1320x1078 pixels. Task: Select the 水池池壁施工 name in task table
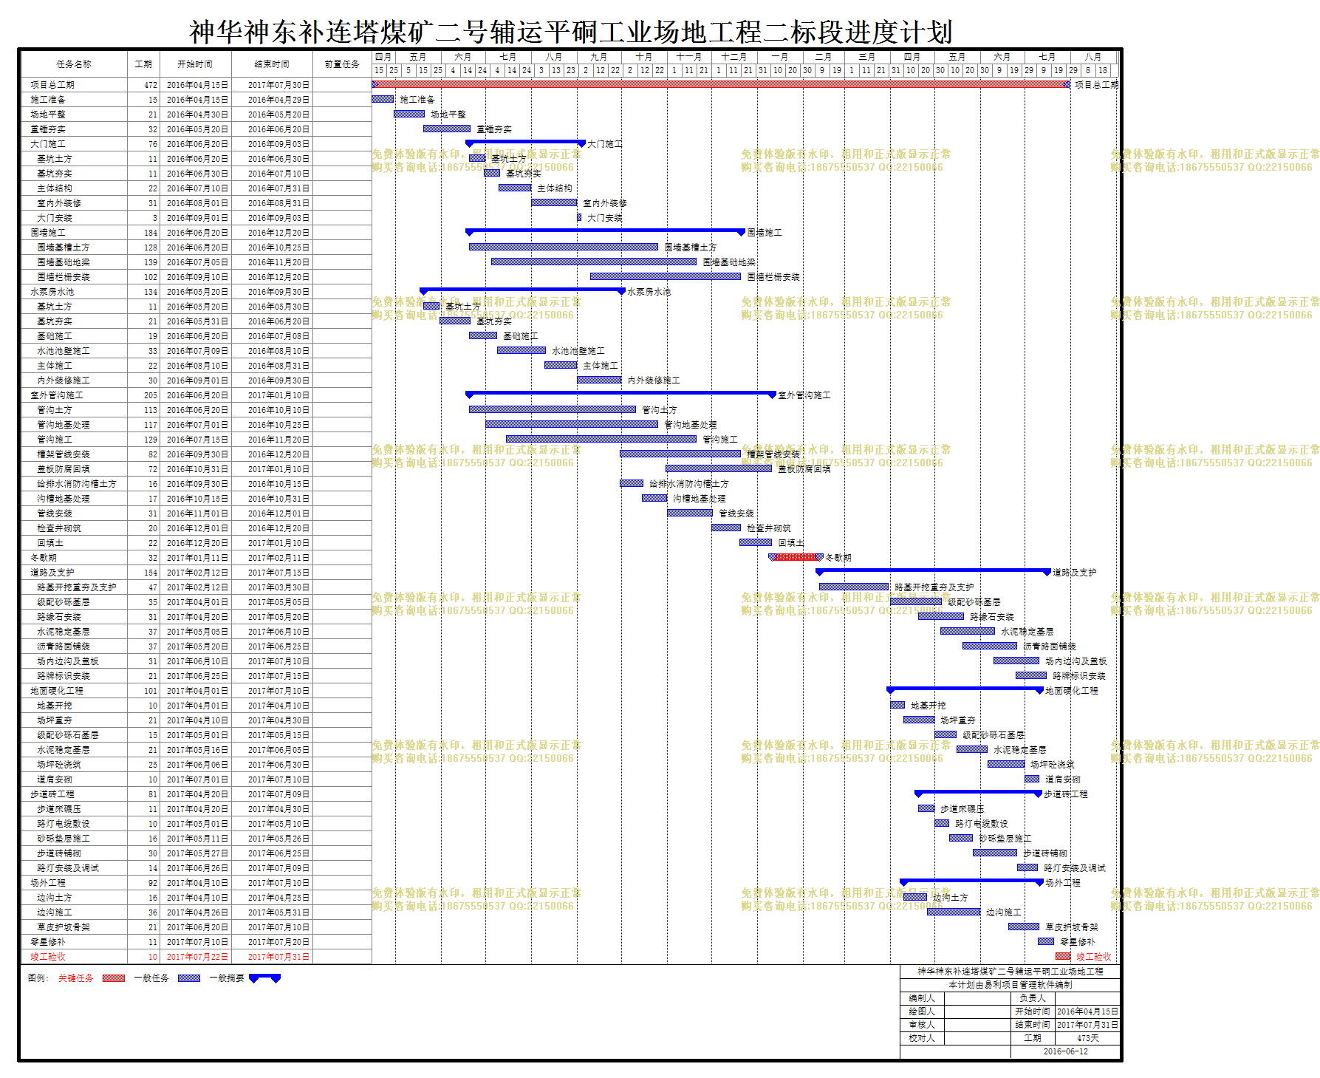click(64, 351)
